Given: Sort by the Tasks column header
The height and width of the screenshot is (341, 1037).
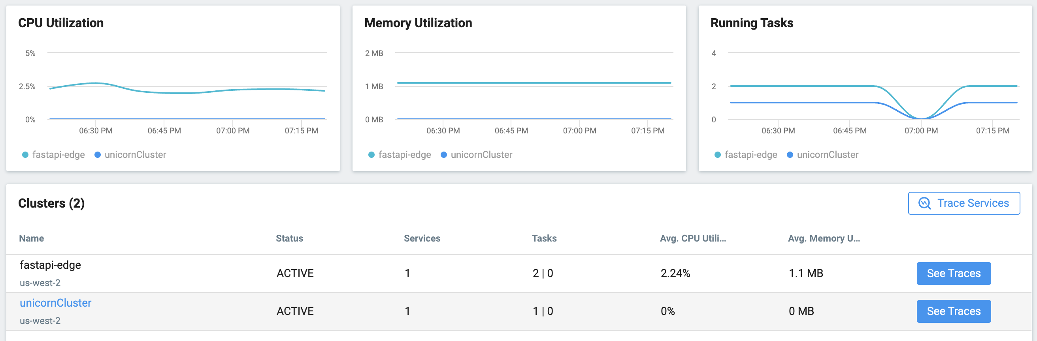Looking at the screenshot, I should (544, 238).
